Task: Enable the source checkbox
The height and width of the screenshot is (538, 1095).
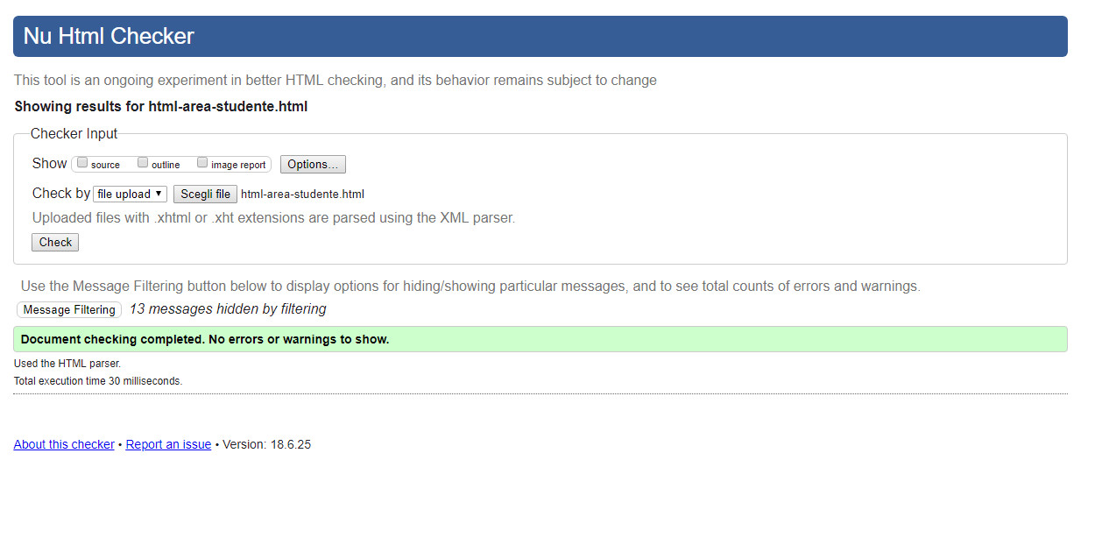Action: (x=82, y=162)
